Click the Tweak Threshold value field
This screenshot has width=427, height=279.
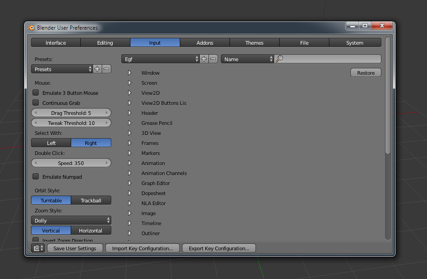click(71, 123)
